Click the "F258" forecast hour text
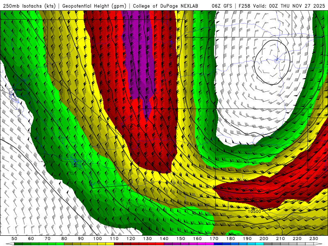 click(x=244, y=6)
